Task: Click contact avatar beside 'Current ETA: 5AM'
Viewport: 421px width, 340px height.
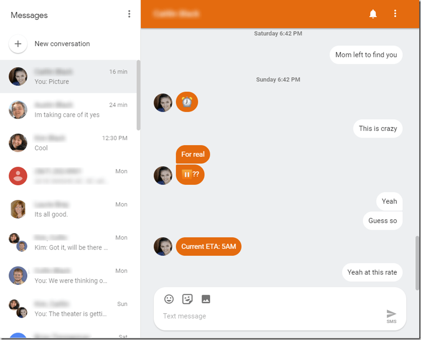Action: point(163,247)
